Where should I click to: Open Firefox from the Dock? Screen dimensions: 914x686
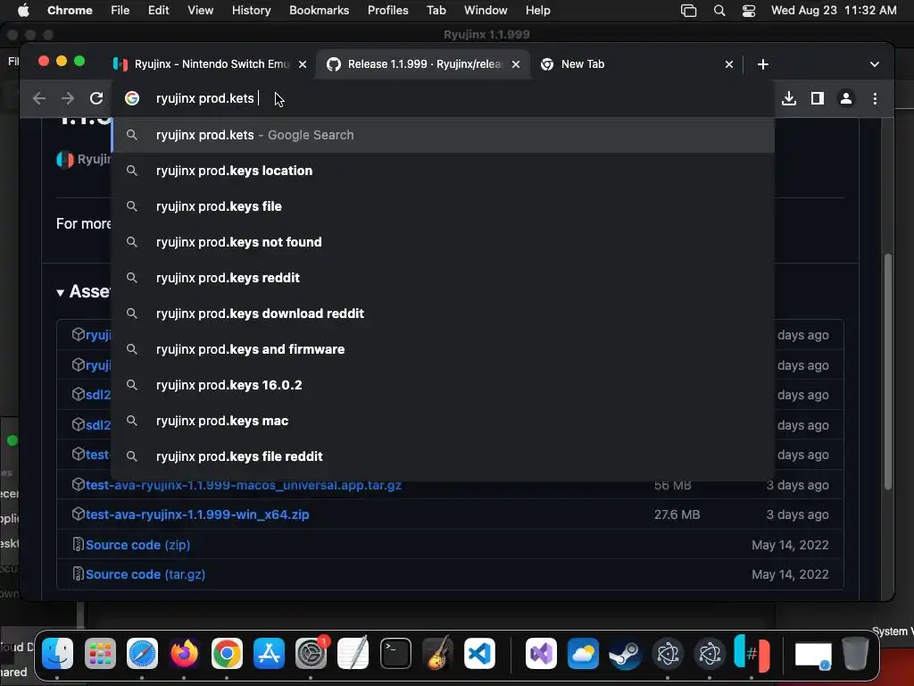(x=184, y=653)
